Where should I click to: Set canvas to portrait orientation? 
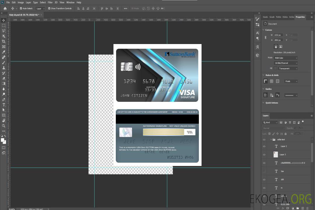276,47
